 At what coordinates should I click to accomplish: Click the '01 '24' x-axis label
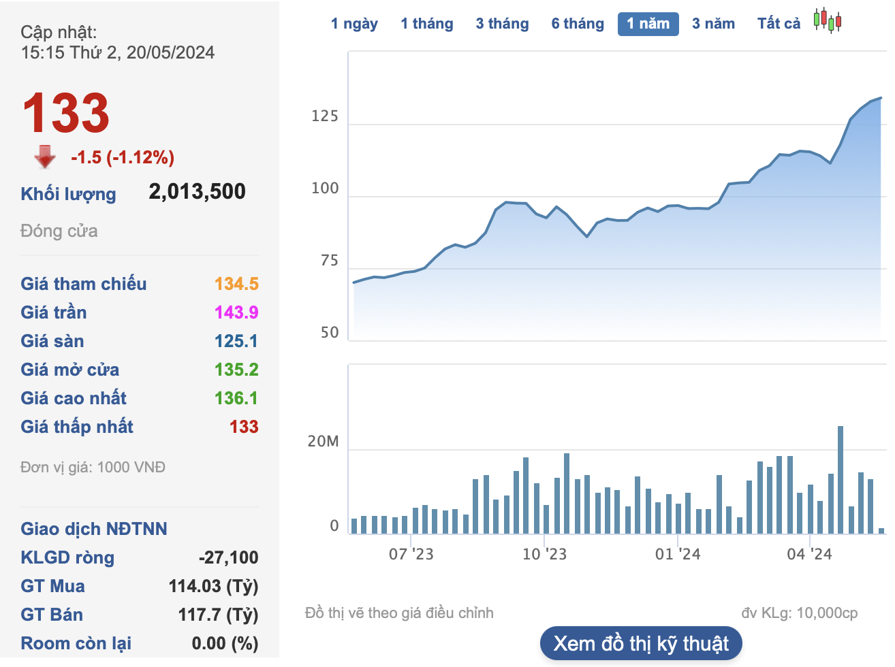tap(678, 554)
